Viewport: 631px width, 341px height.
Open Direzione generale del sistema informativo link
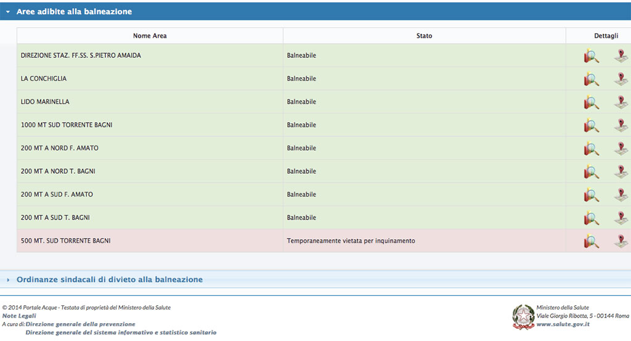coord(121,332)
